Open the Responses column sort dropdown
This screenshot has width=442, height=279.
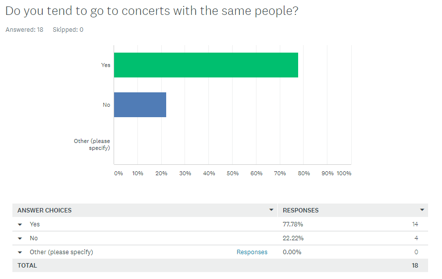click(x=422, y=210)
